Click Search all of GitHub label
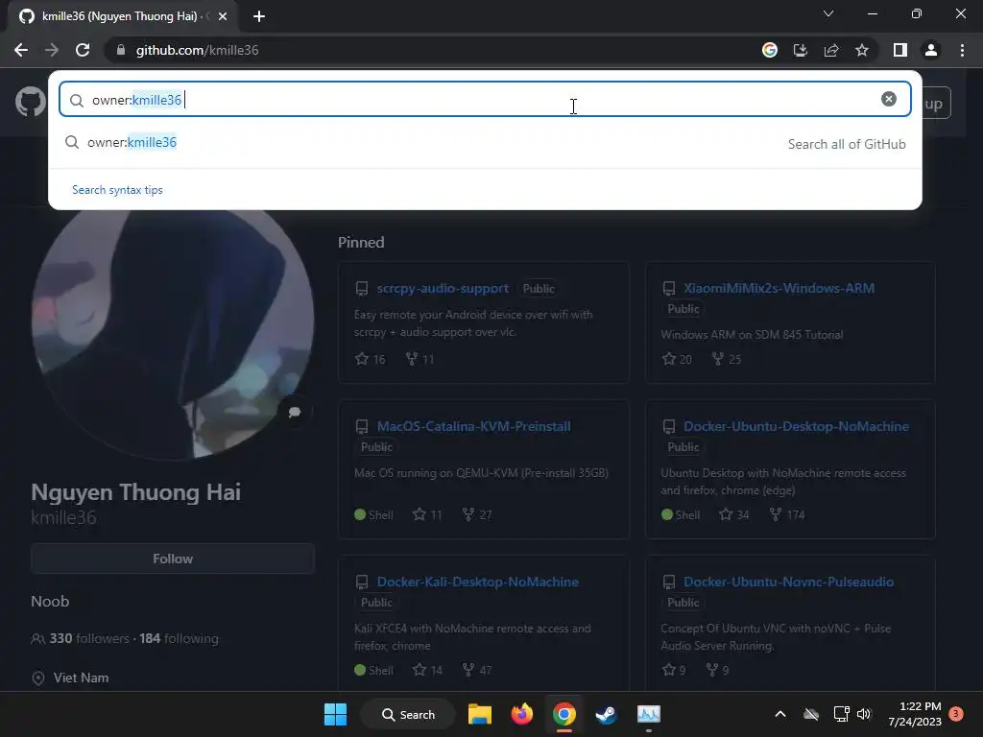983x737 pixels. pos(847,144)
